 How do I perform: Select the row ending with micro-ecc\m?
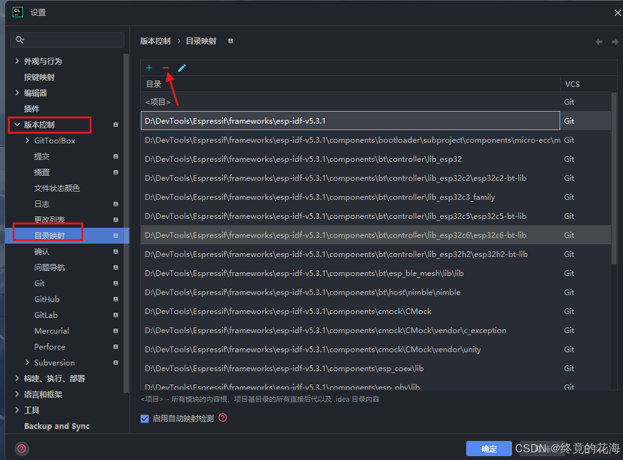[376, 140]
